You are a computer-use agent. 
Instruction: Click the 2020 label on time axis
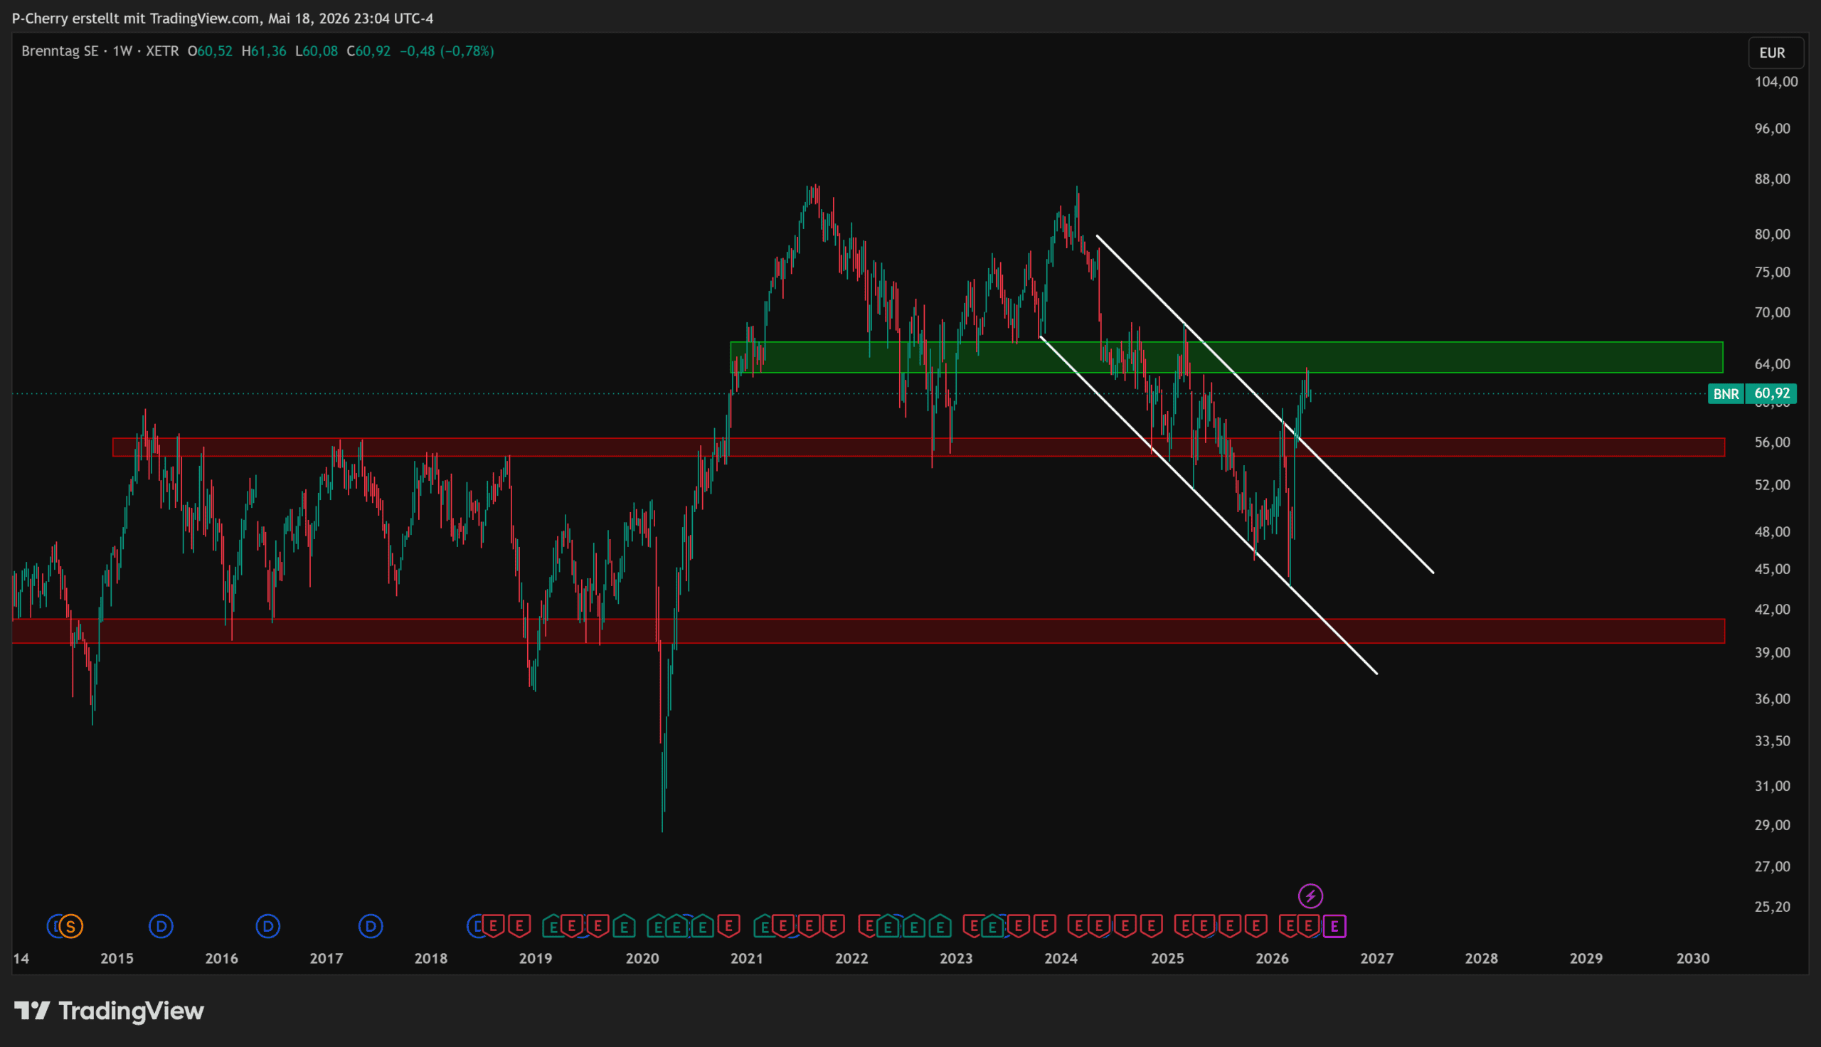(642, 959)
